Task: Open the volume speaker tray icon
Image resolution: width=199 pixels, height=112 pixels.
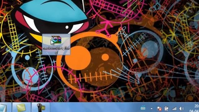Action: tap(182, 109)
